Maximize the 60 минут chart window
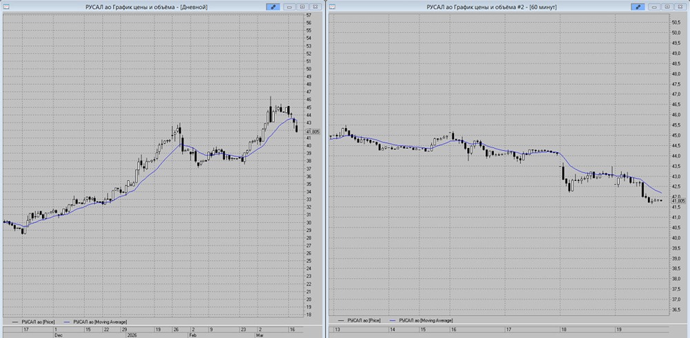 [x=667, y=7]
